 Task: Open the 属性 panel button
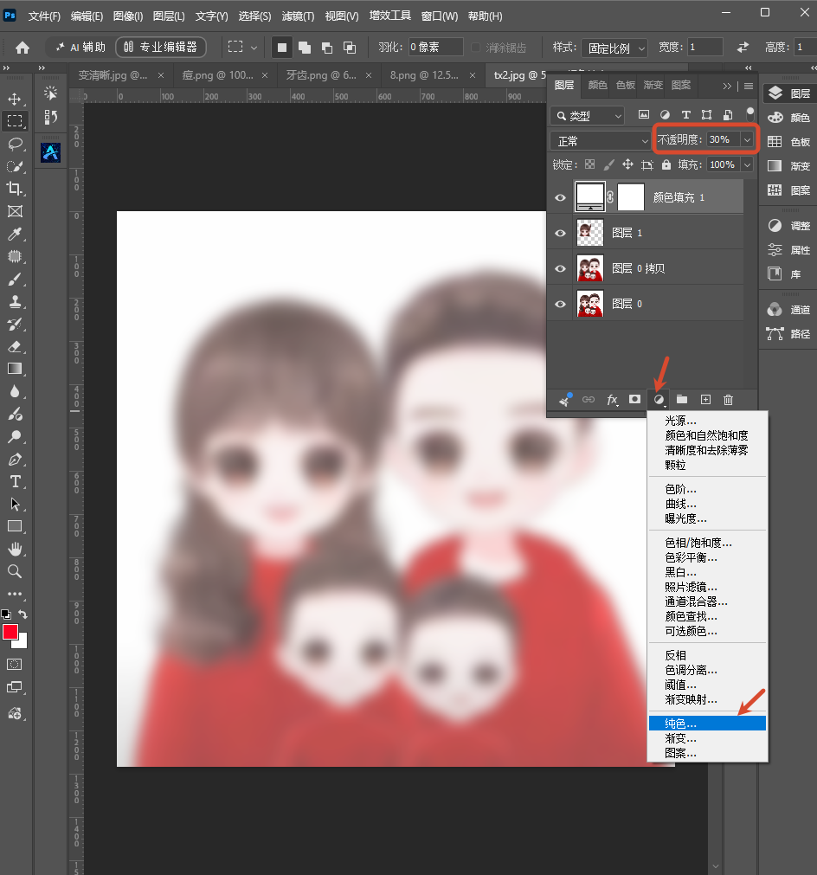pos(788,250)
